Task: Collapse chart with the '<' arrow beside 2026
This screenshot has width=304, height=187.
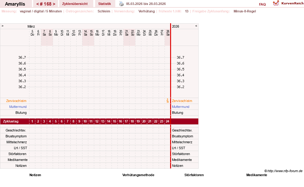Action: tap(196, 26)
